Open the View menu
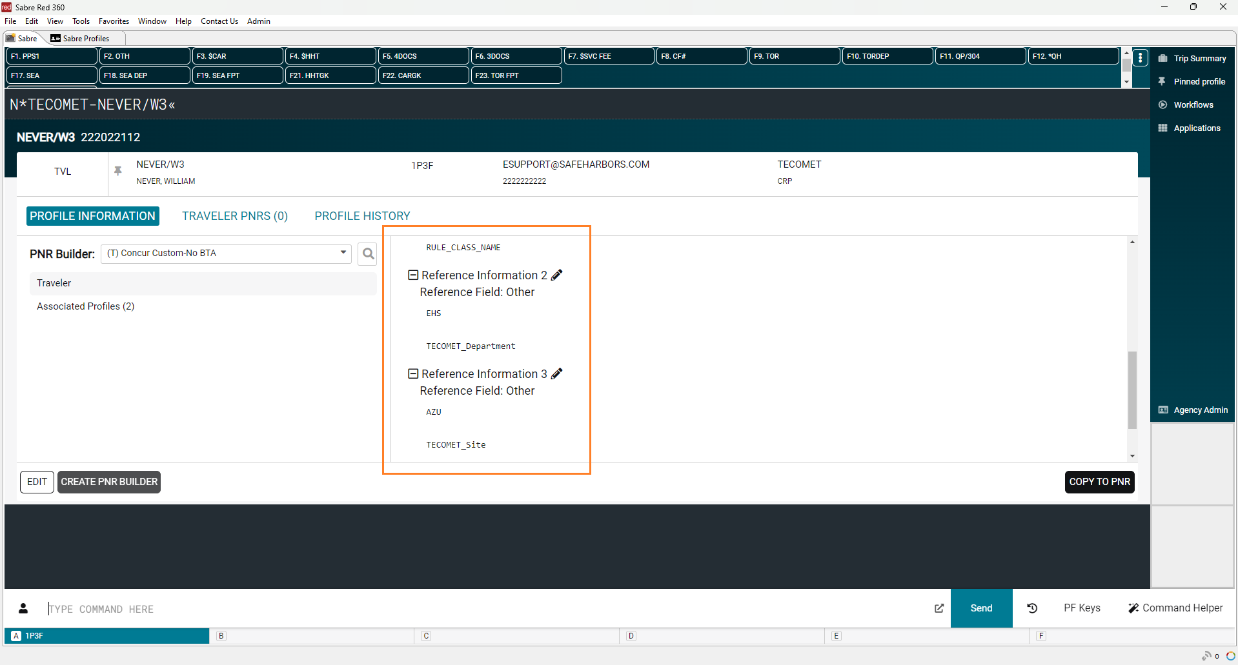This screenshot has height=665, width=1238. (55, 21)
